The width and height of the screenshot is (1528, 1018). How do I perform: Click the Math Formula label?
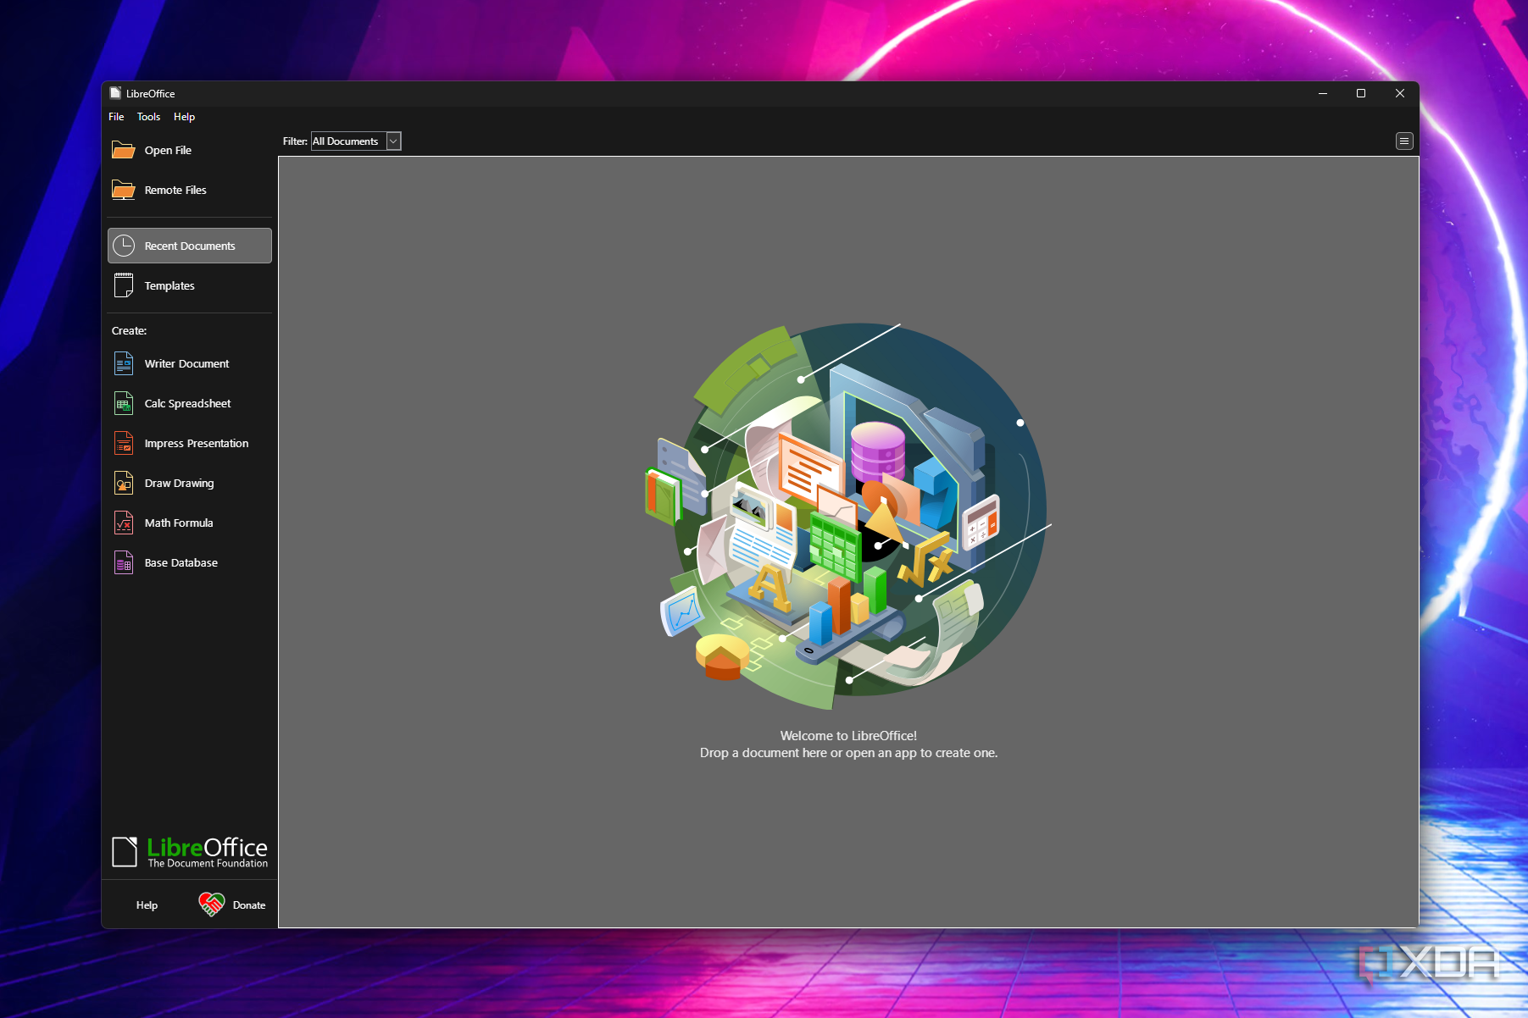tap(179, 523)
